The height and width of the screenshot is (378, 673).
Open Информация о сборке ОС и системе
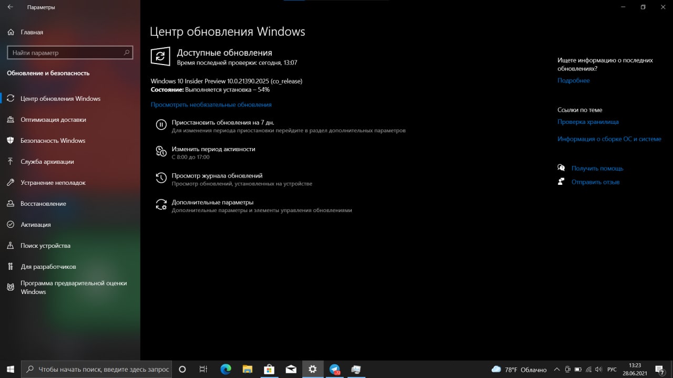[609, 139]
